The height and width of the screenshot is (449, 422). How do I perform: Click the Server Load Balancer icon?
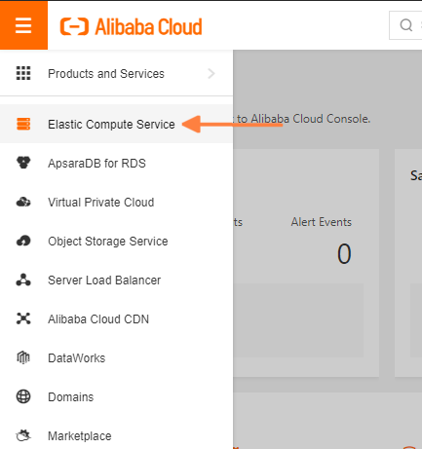click(23, 280)
